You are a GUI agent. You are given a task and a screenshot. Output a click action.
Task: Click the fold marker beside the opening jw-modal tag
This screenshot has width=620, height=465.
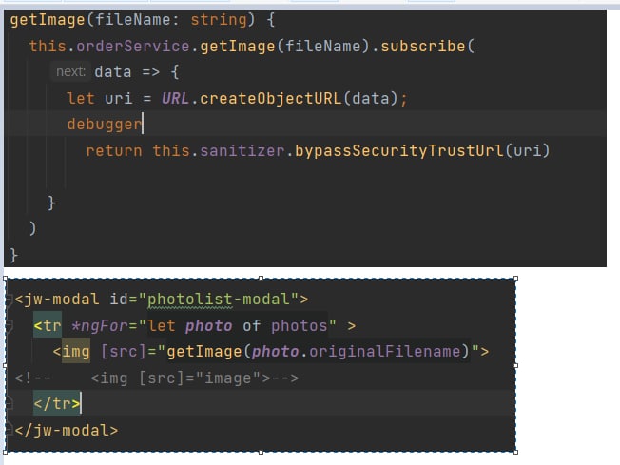pos(10,300)
